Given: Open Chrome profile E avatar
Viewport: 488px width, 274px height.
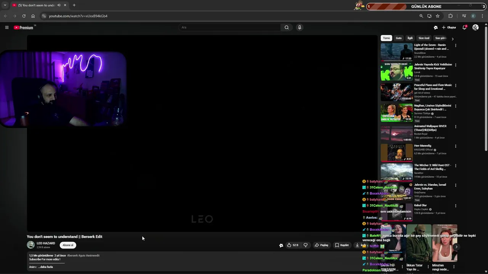Looking at the screenshot, I should (473, 16).
